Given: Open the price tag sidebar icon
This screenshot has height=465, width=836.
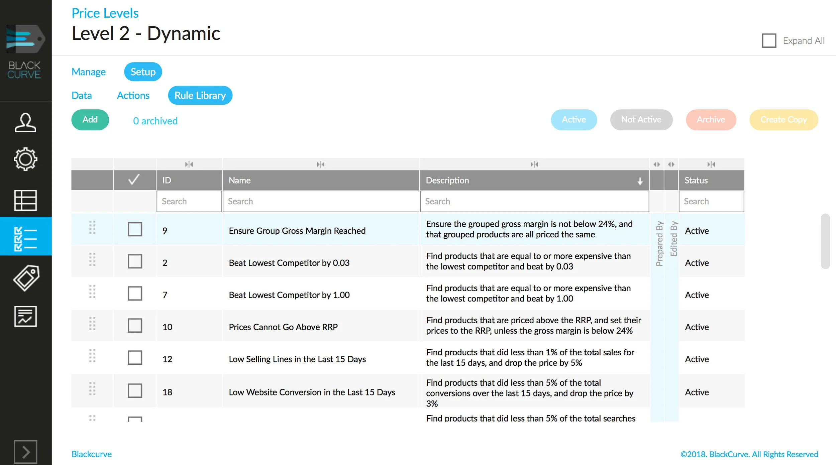Looking at the screenshot, I should coord(26,278).
